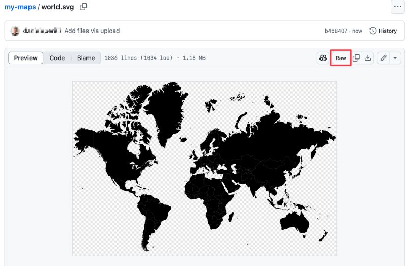Click the '1036 lines (1034 loc) · 1.18 MB' text
Screen dimensions: 407x266
coord(155,58)
